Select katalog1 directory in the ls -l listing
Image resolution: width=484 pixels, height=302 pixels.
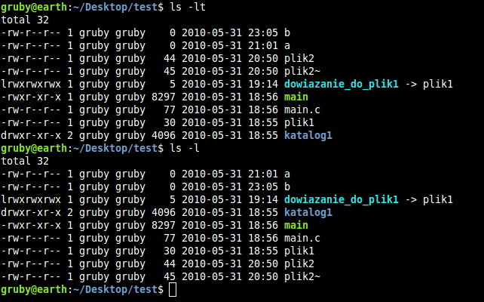pos(309,214)
